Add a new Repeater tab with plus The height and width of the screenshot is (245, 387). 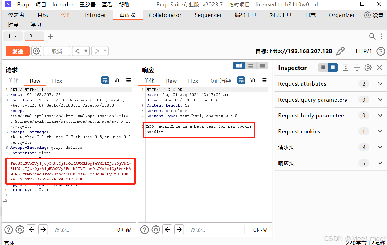tap(51, 36)
